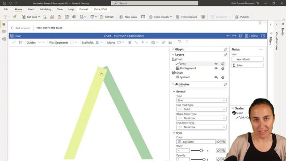Image resolution: width=286 pixels, height=161 pixels.
Task: Click the legend list icon left of Guides
Action: [x=21, y=42]
